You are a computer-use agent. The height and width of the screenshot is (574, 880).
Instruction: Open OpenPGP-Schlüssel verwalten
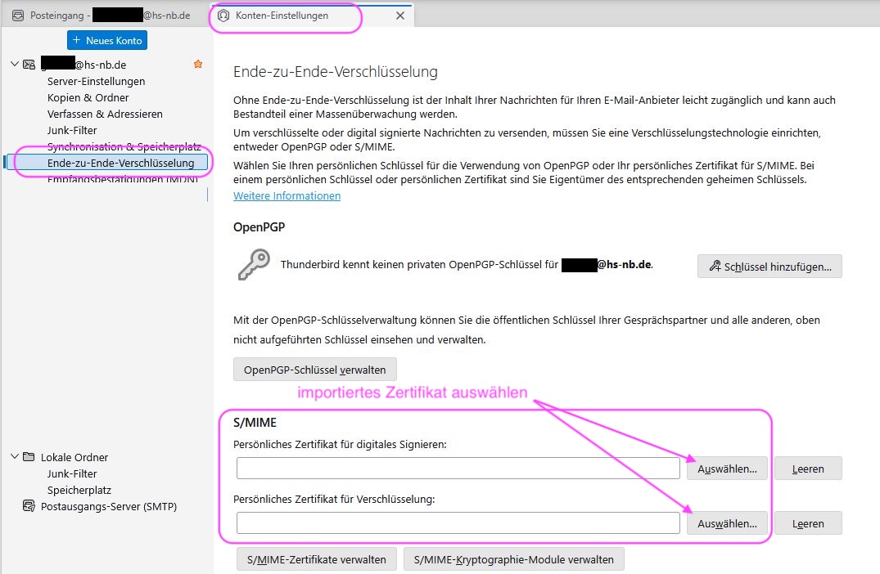(315, 370)
